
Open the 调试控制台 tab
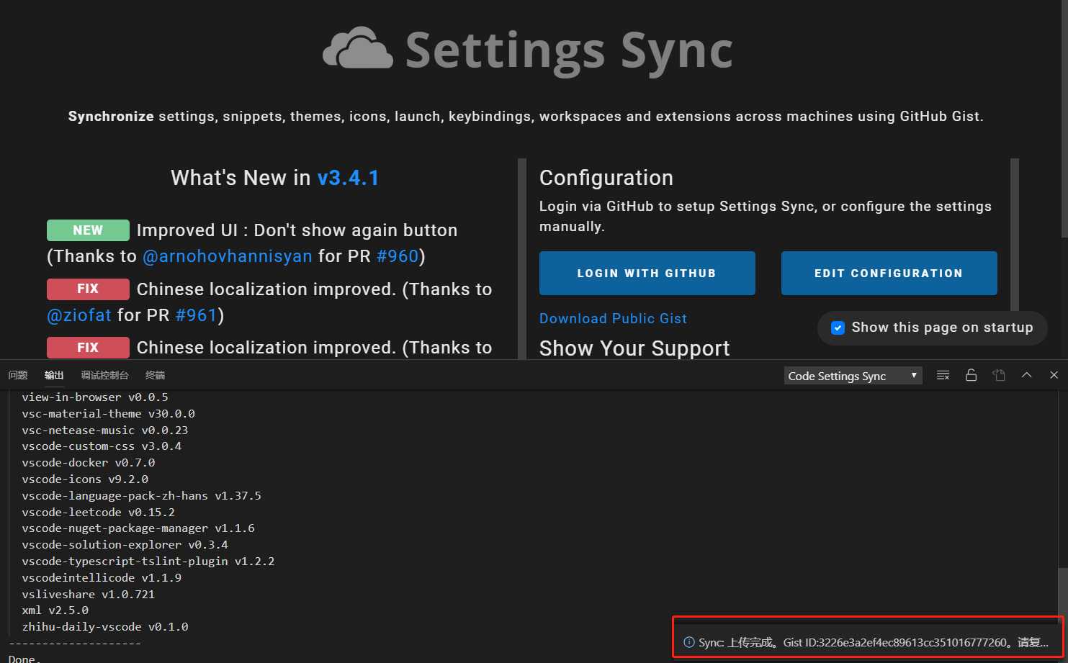[x=104, y=375]
